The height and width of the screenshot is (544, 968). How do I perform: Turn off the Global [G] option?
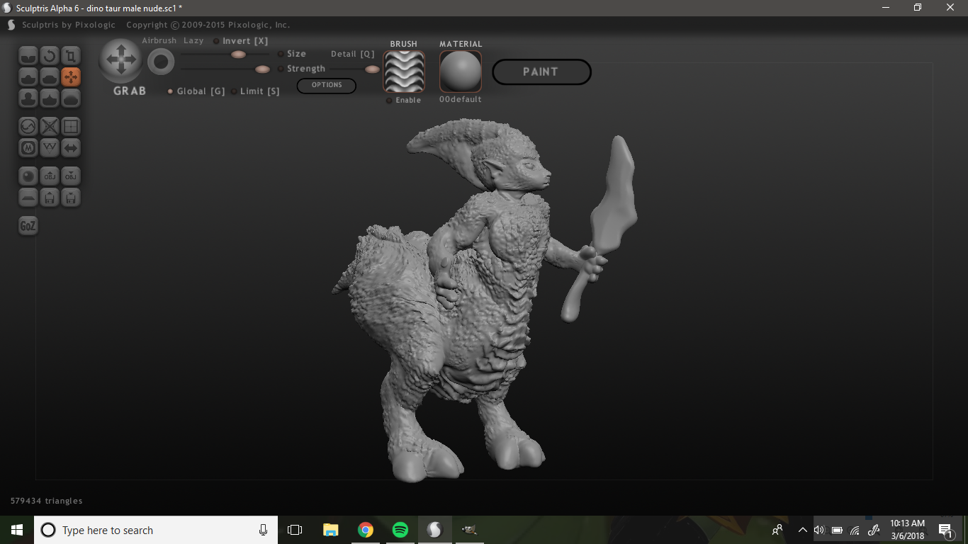(x=170, y=91)
